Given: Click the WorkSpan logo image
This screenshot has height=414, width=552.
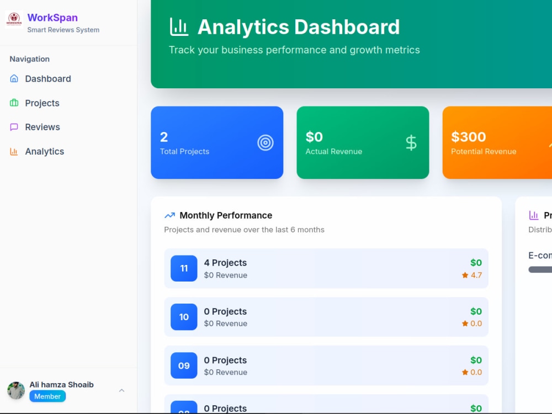Looking at the screenshot, I should pyautogui.click(x=14, y=19).
